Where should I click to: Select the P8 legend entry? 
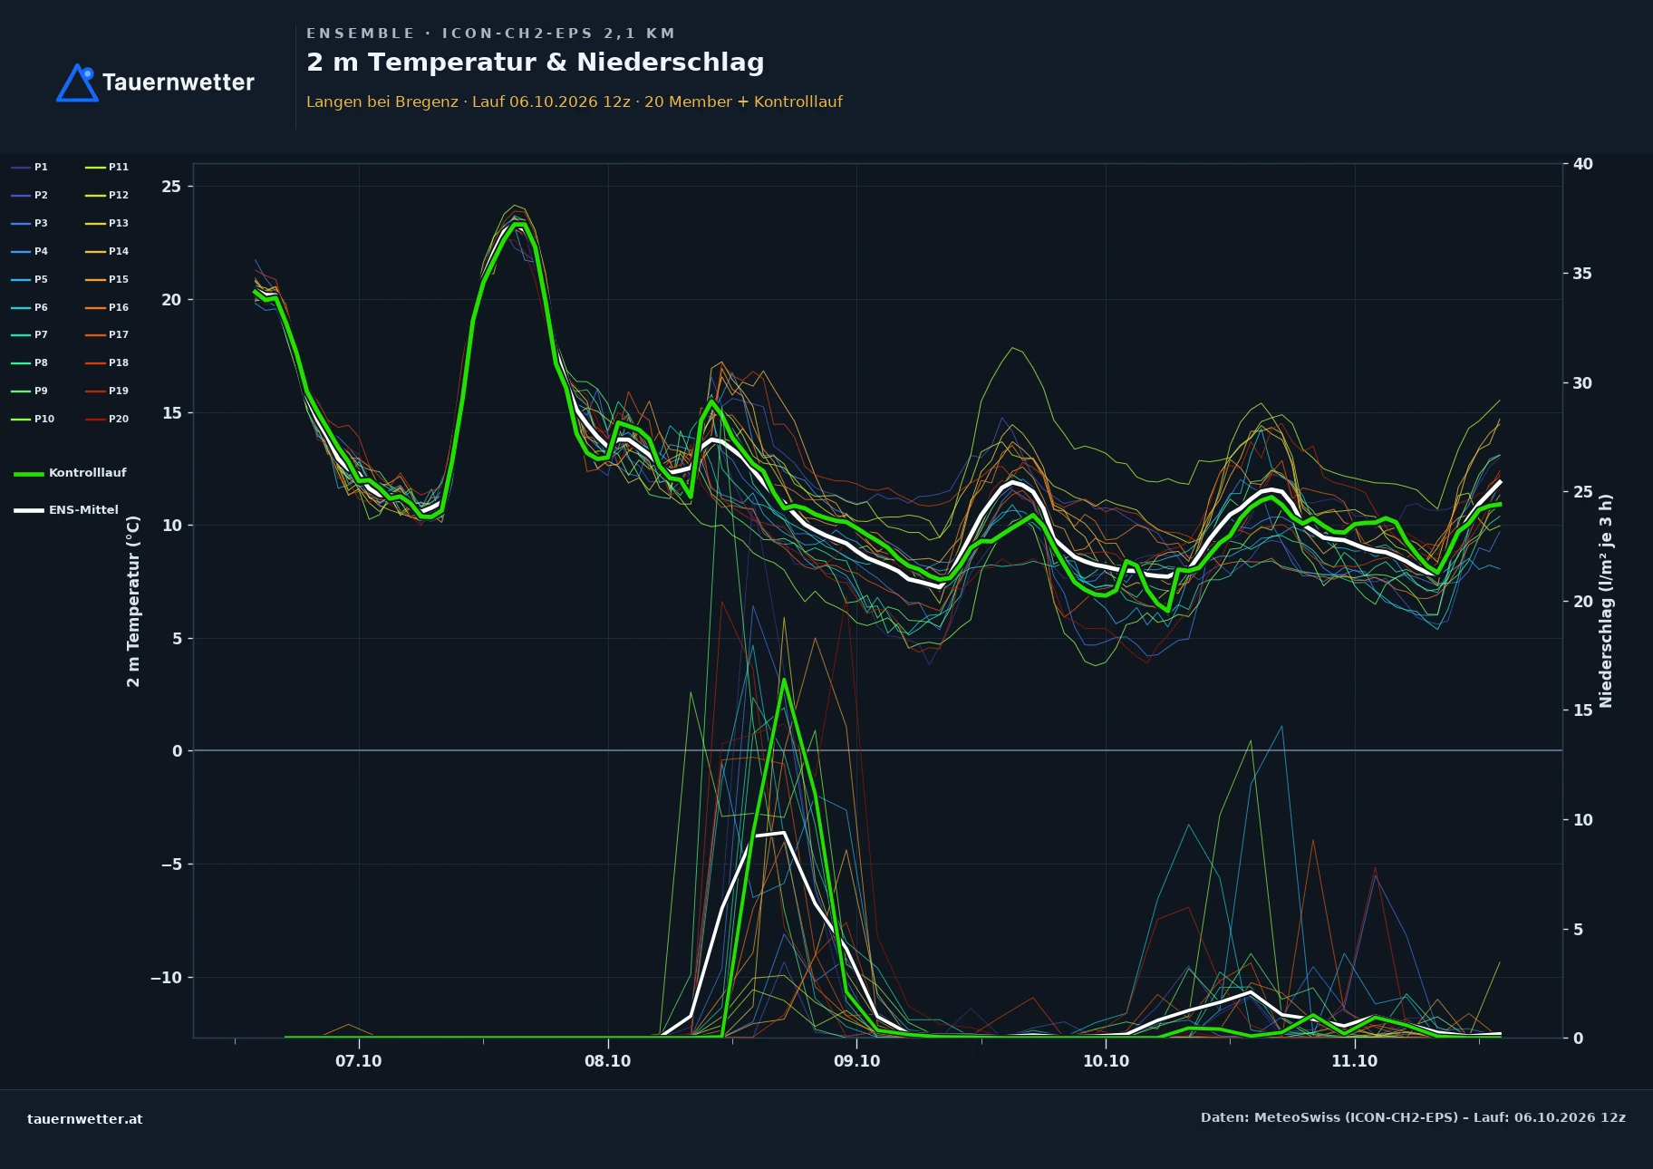(30, 362)
